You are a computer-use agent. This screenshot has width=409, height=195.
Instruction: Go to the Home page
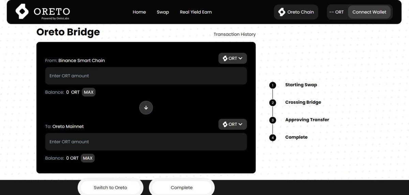[139, 12]
